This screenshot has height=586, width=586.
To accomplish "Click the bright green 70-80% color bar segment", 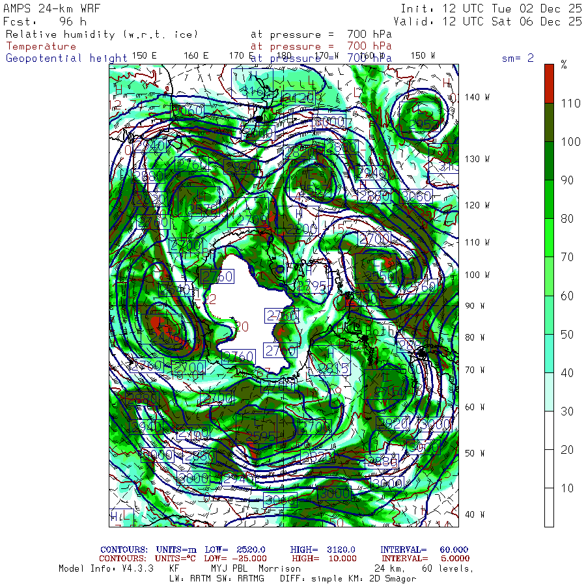I will tap(549, 238).
